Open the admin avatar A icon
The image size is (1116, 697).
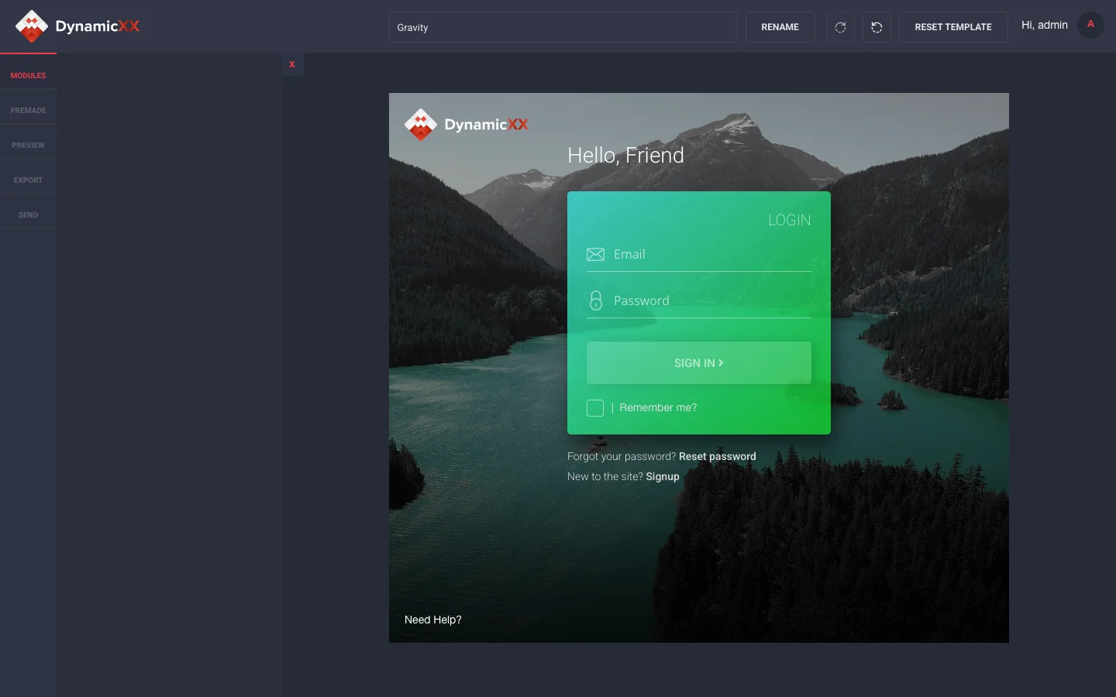[x=1090, y=25]
